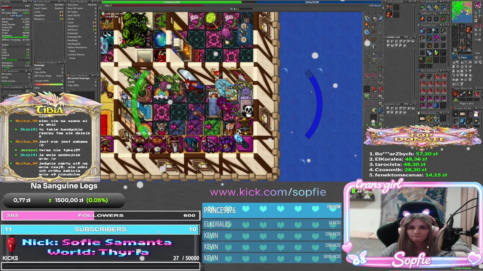
Task: Select the armor equipment slot
Action: coord(462,34)
